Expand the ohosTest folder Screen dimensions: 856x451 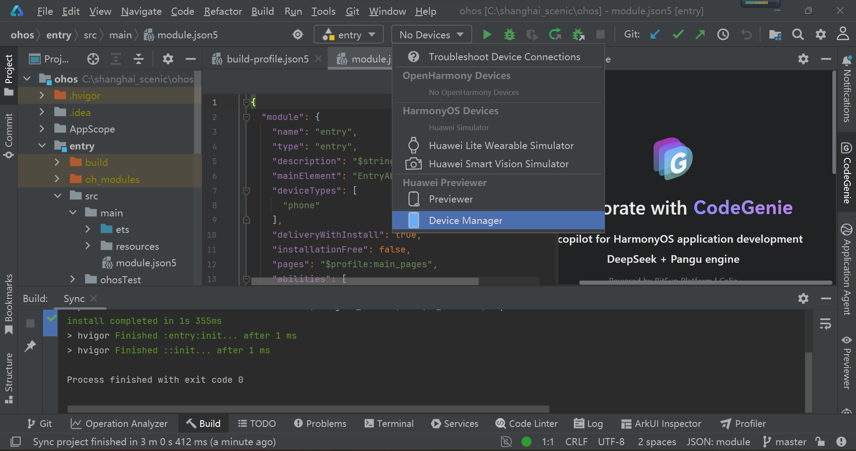click(73, 279)
